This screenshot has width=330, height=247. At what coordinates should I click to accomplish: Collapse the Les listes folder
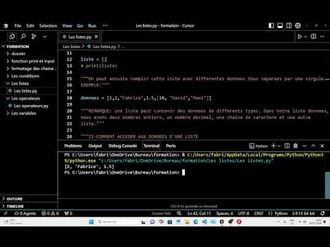(20, 84)
